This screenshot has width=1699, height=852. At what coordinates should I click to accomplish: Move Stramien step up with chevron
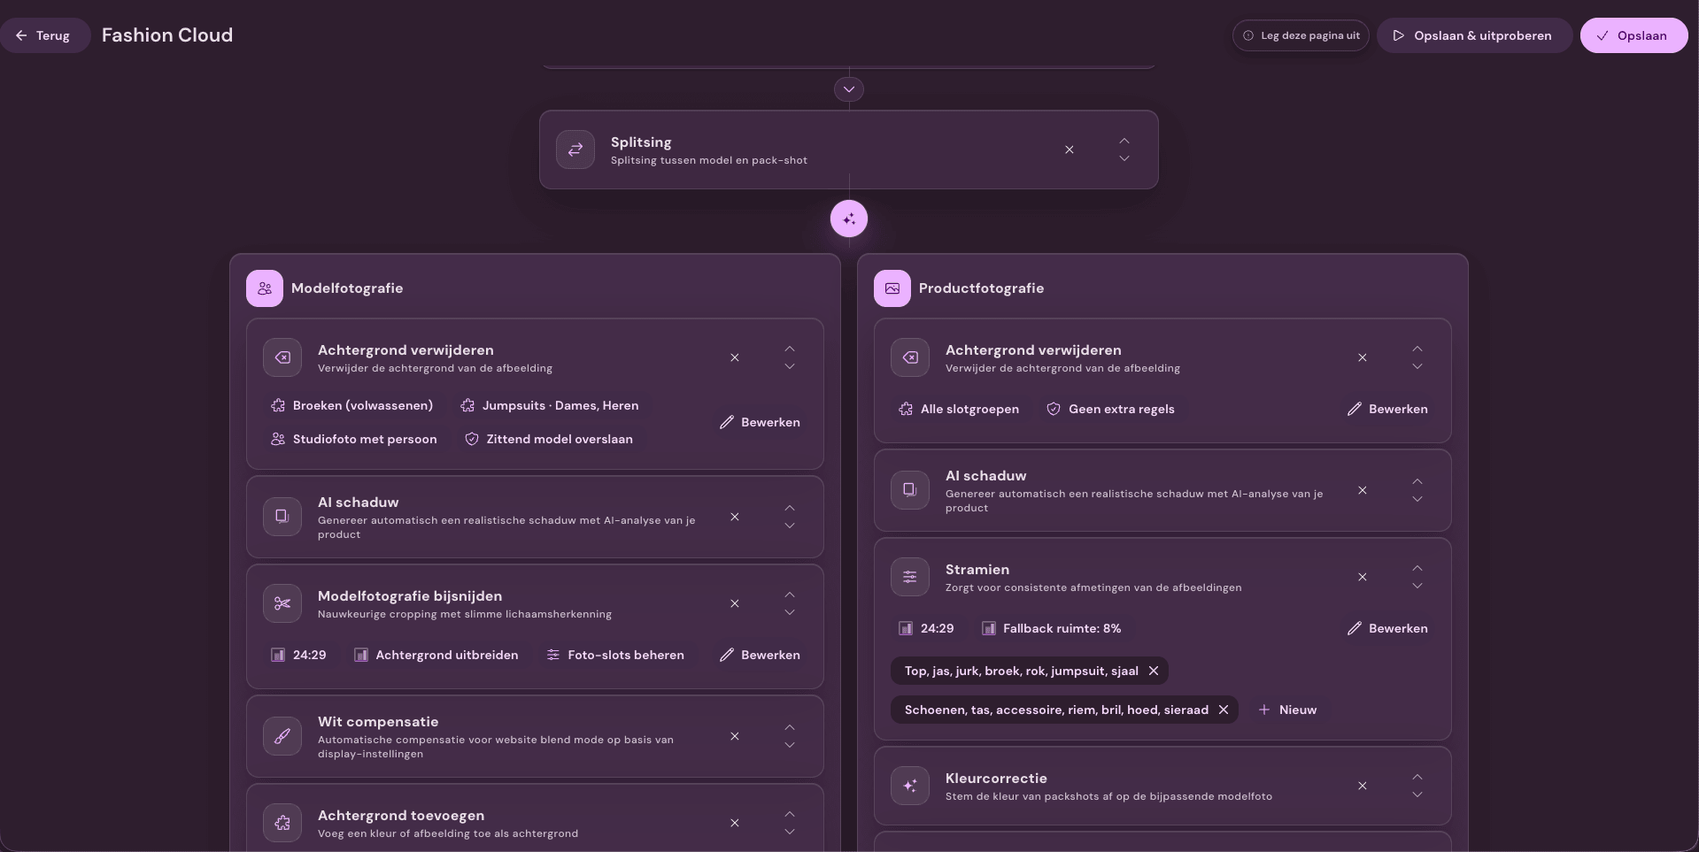click(x=1417, y=568)
